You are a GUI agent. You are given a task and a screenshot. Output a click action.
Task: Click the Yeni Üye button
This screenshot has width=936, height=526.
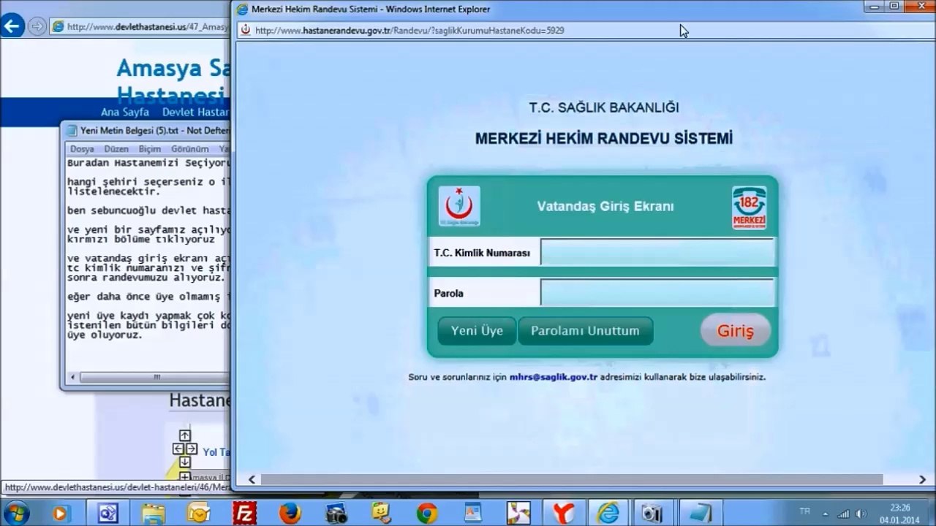[x=477, y=331]
